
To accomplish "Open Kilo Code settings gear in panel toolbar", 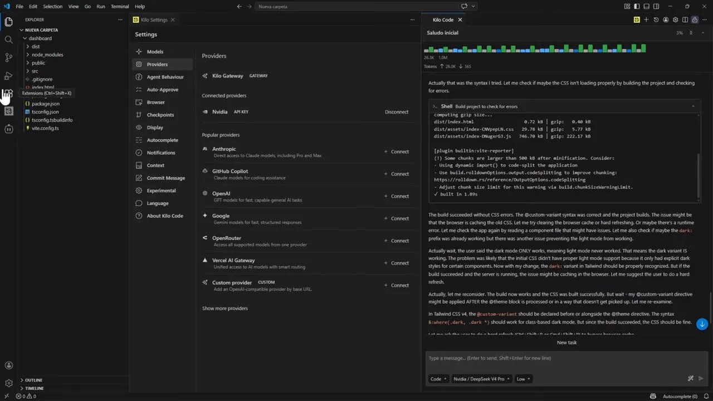I will click(675, 19).
